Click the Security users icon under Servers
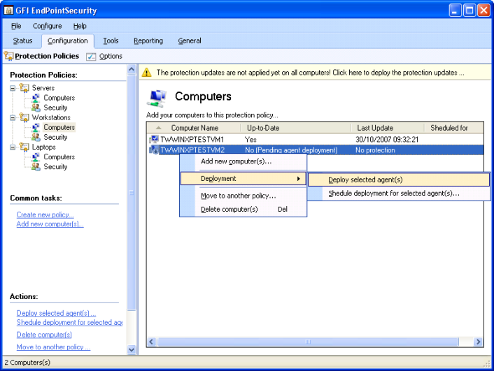The width and height of the screenshot is (494, 371). (x=36, y=108)
